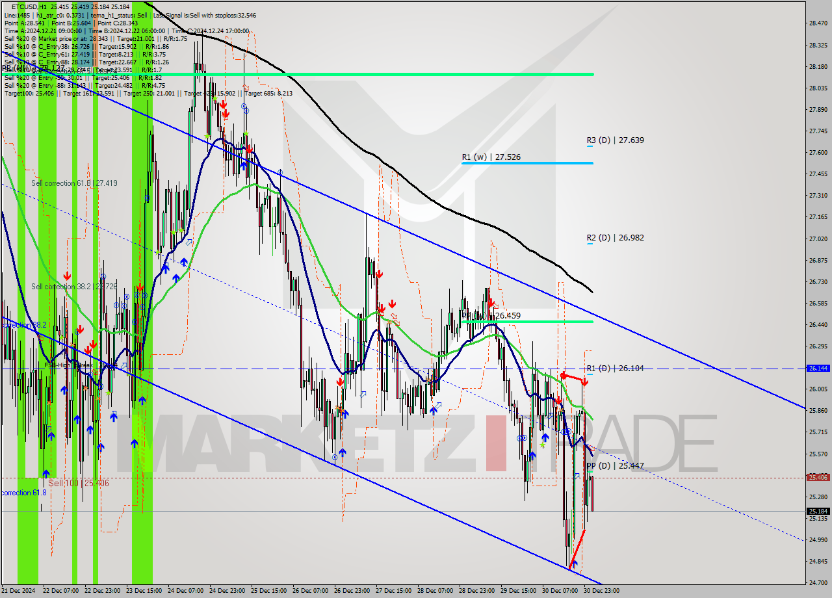Click the 'R1 (w) | 27.526' resistance label
This screenshot has height=598, width=832.
[x=491, y=157]
